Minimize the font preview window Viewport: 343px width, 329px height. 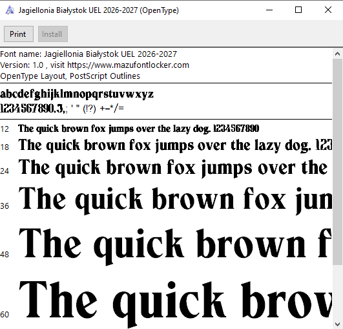[269, 10]
